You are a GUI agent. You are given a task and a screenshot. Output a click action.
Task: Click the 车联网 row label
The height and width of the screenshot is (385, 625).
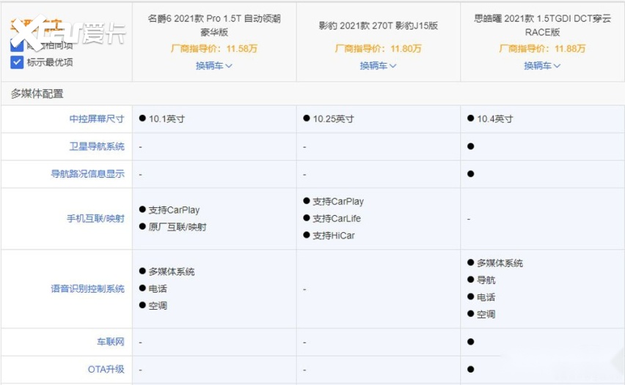tap(111, 342)
